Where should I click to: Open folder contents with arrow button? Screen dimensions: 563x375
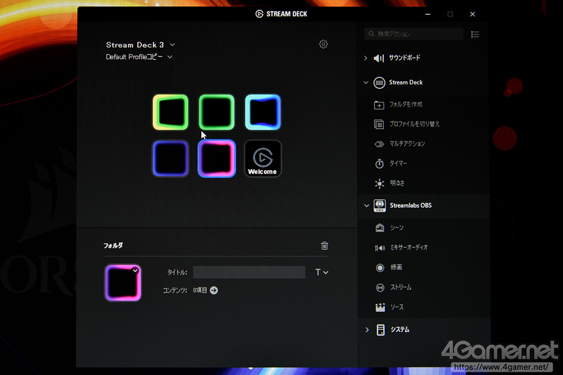pyautogui.click(x=214, y=290)
